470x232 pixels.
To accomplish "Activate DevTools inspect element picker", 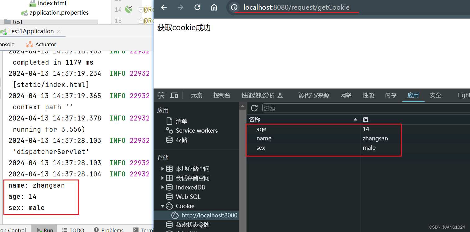I will [x=161, y=95].
